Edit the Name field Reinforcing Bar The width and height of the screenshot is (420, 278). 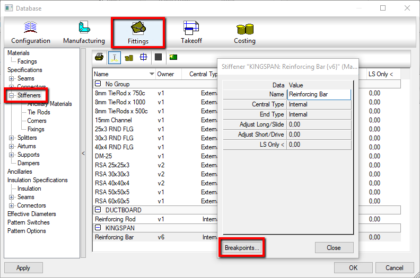point(319,94)
